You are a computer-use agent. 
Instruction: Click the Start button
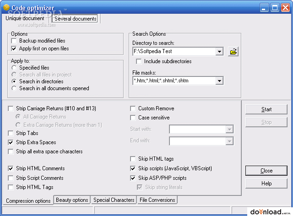coord(266,109)
